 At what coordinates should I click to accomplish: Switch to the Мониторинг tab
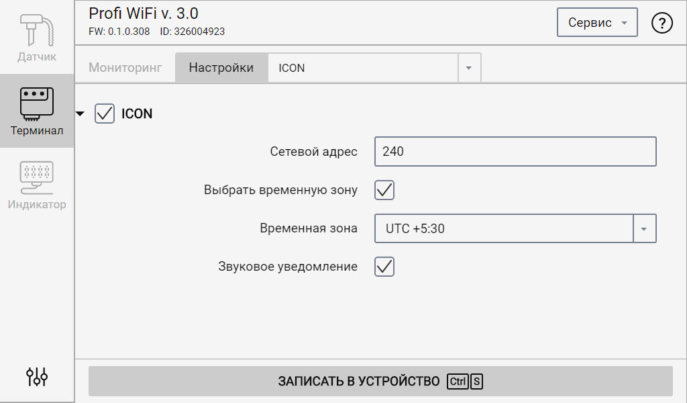(x=125, y=68)
